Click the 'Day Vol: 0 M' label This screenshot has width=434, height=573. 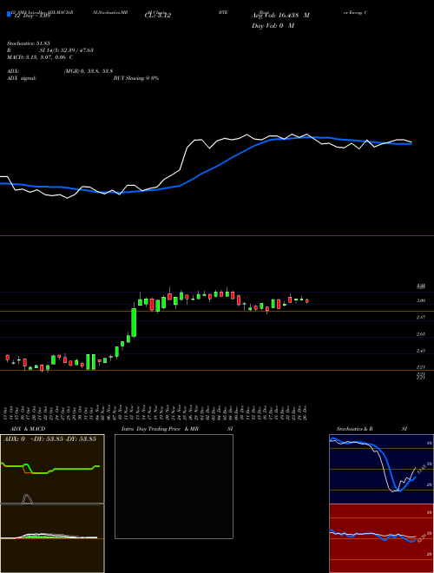(273, 25)
